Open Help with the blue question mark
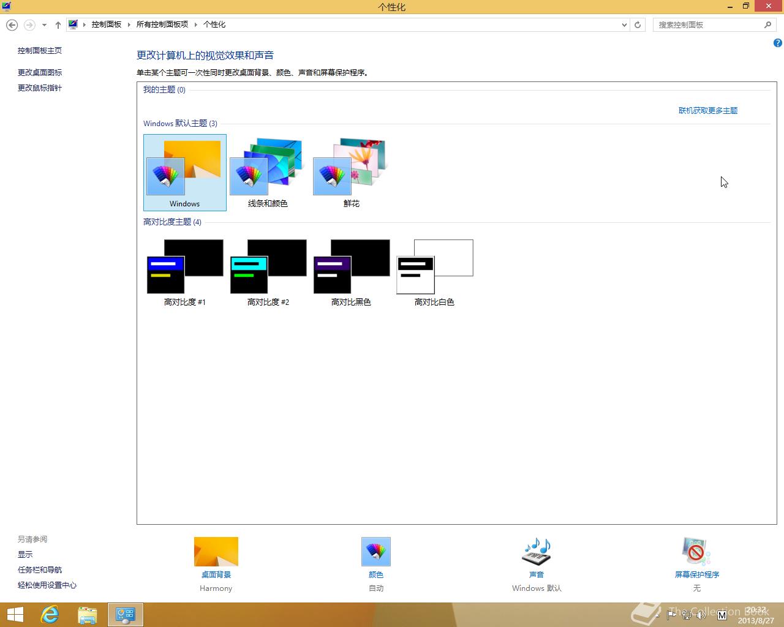 (777, 43)
